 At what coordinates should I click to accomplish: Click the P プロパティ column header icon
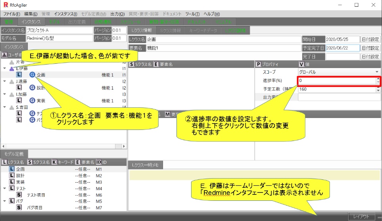click(x=259, y=64)
